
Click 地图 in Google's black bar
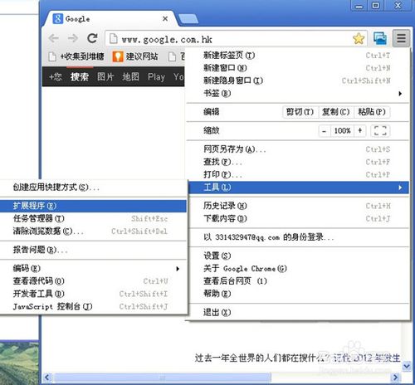130,76
